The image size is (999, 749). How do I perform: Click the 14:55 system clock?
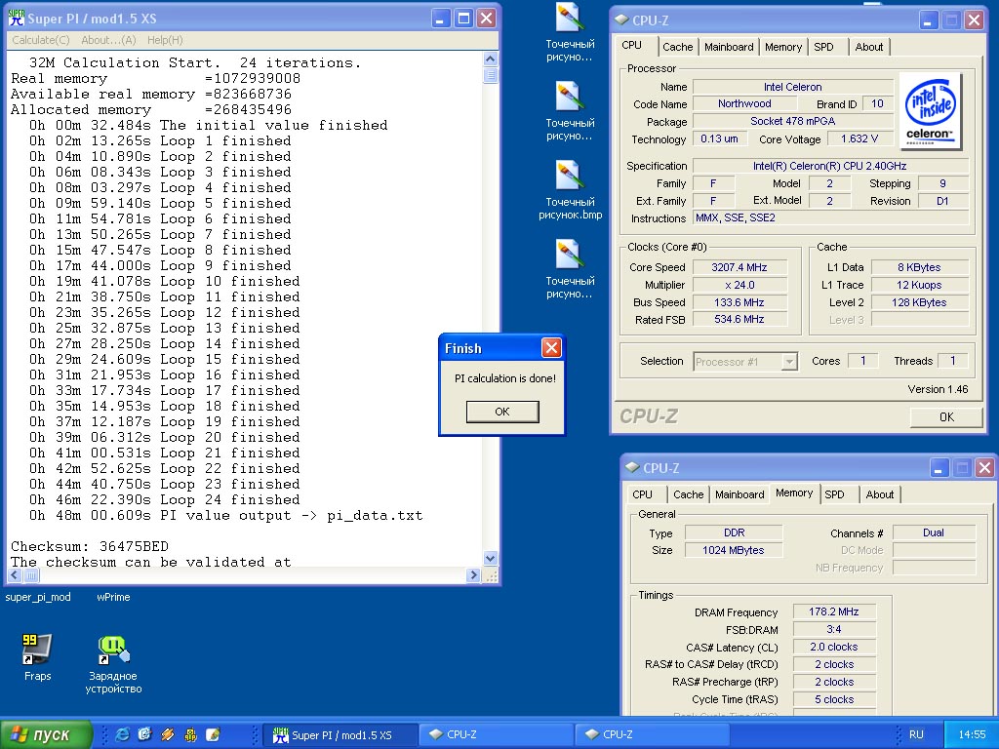click(x=972, y=734)
